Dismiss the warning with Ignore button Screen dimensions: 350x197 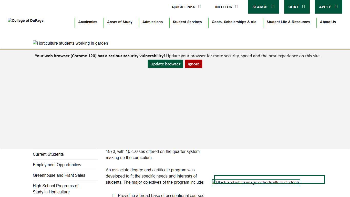point(193,64)
